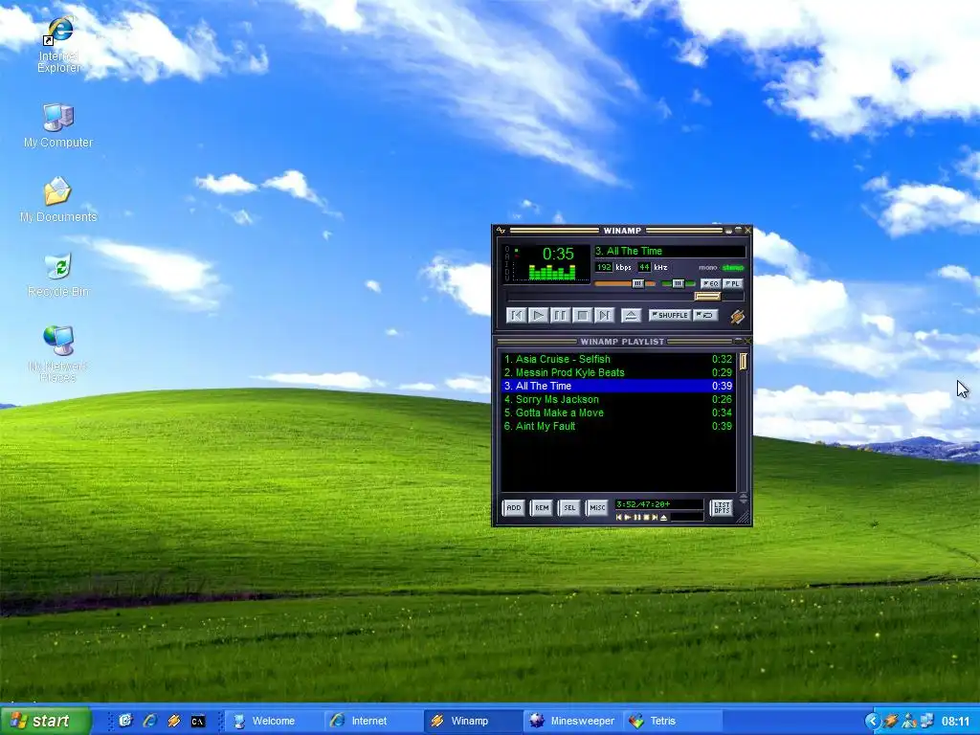Open the REM remove menu in playlist
The height and width of the screenshot is (735, 980).
542,507
